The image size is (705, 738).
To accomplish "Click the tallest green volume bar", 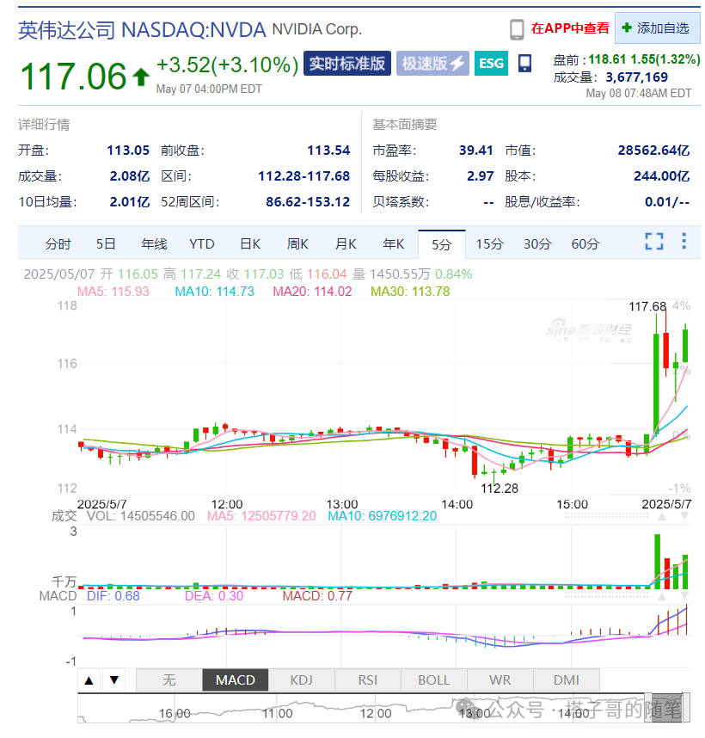I will click(657, 562).
